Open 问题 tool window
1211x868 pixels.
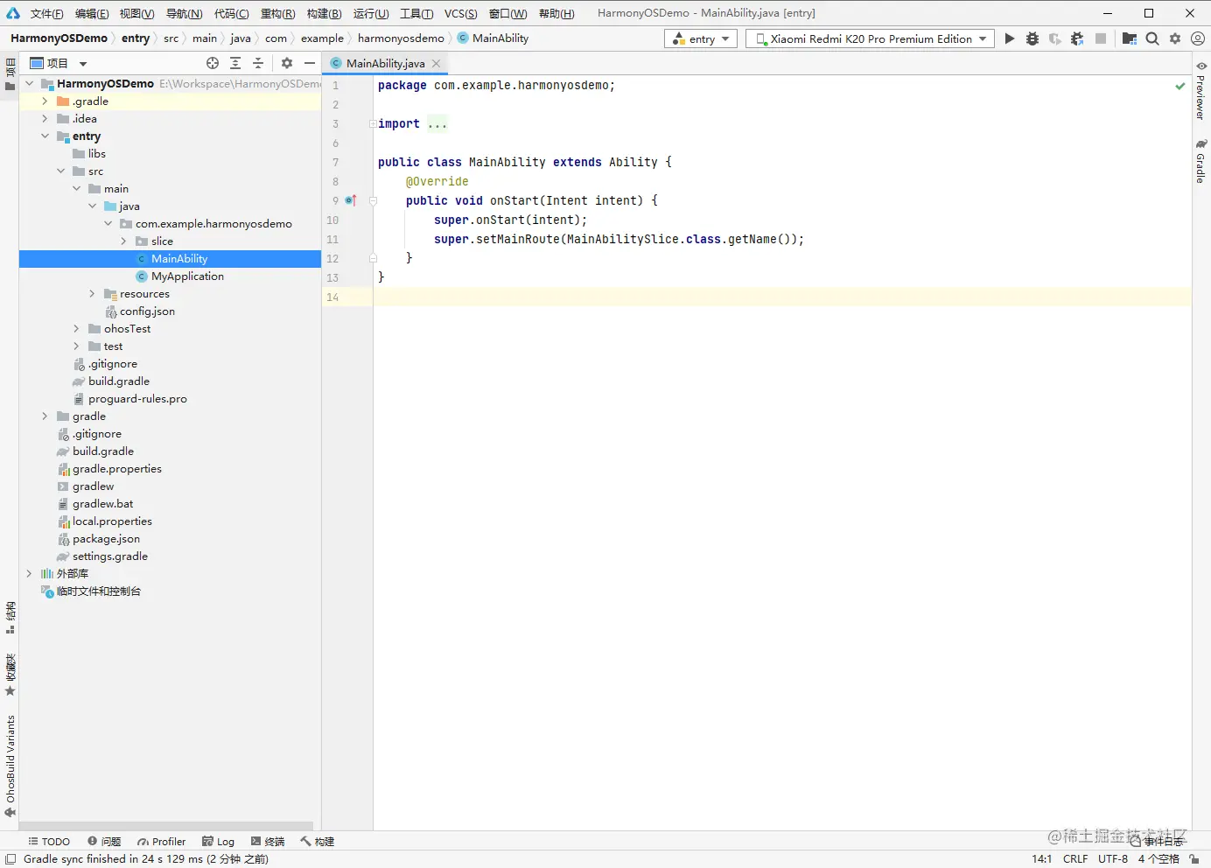(104, 842)
